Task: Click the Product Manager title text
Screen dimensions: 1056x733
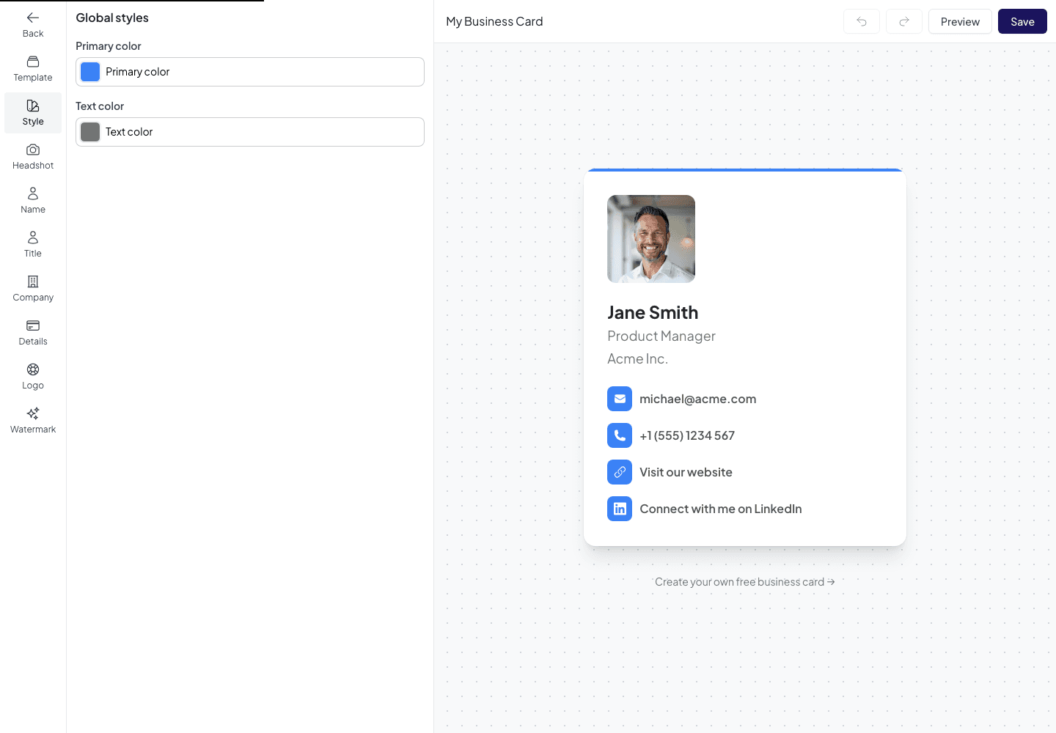Action: pyautogui.click(x=661, y=336)
